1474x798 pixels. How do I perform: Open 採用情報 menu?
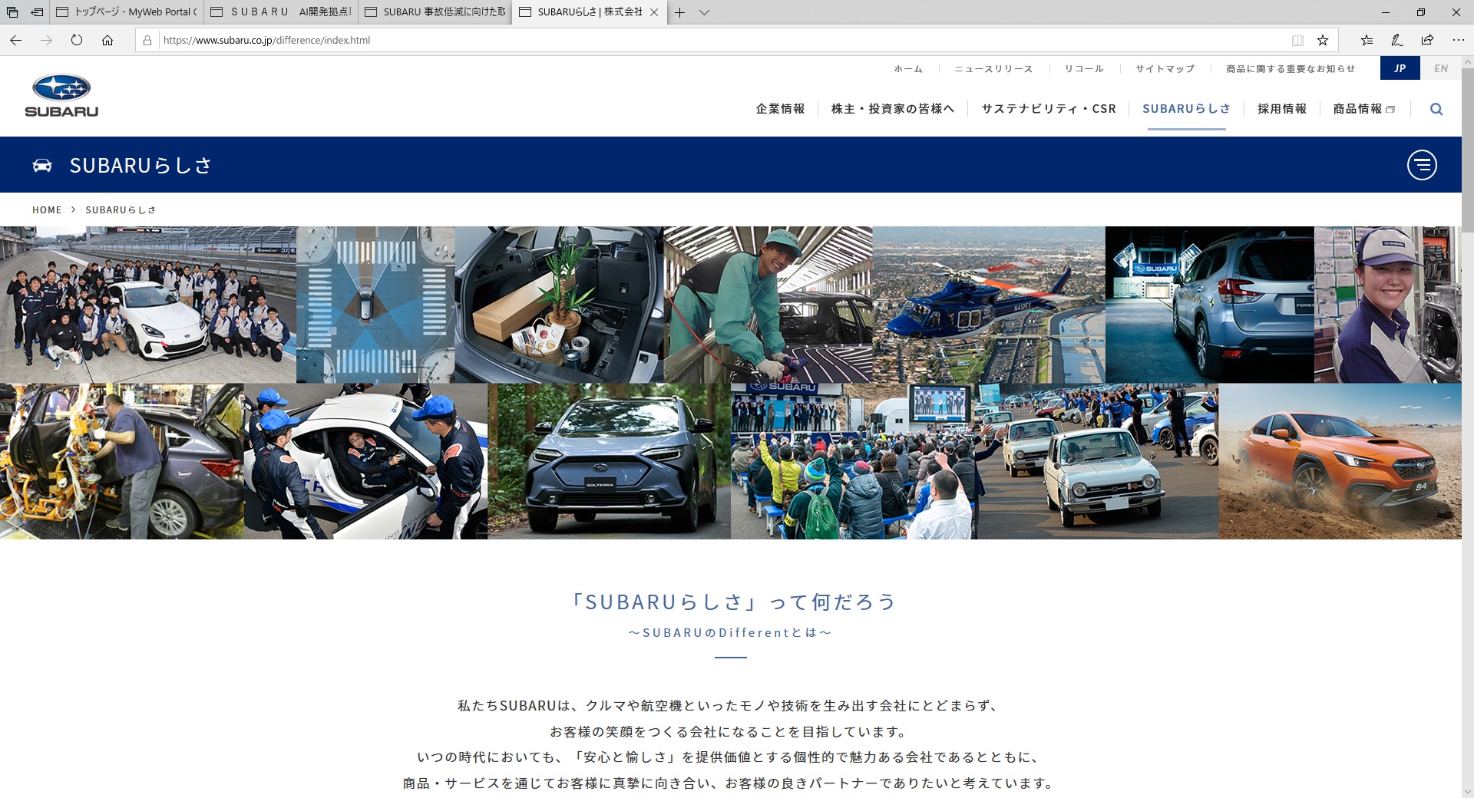(x=1282, y=109)
